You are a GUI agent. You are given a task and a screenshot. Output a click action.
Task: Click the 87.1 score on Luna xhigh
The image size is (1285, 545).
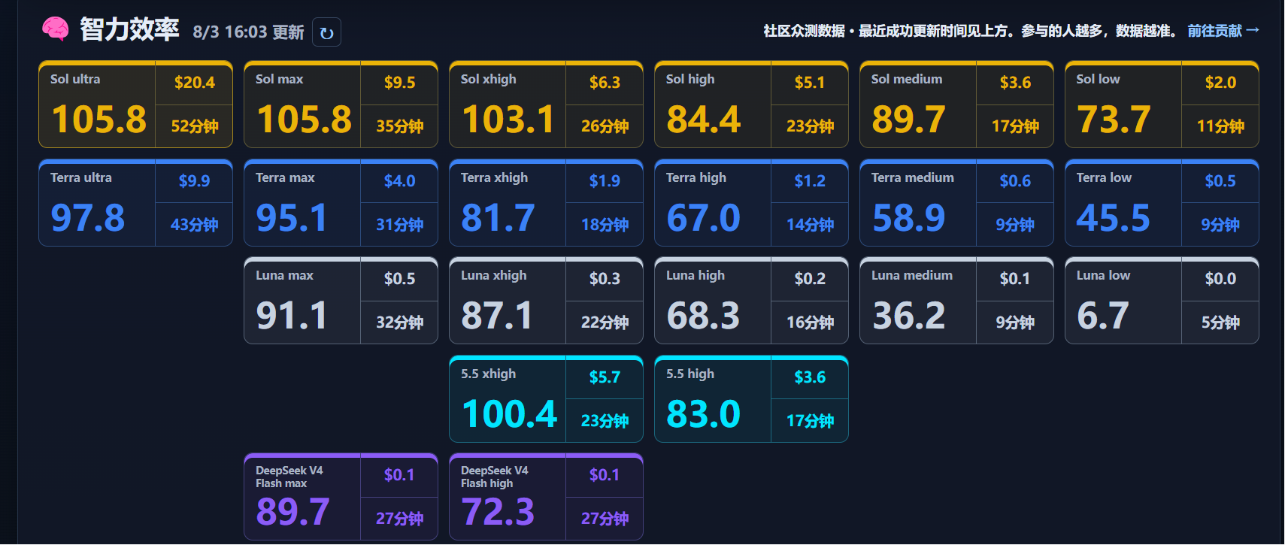click(497, 316)
